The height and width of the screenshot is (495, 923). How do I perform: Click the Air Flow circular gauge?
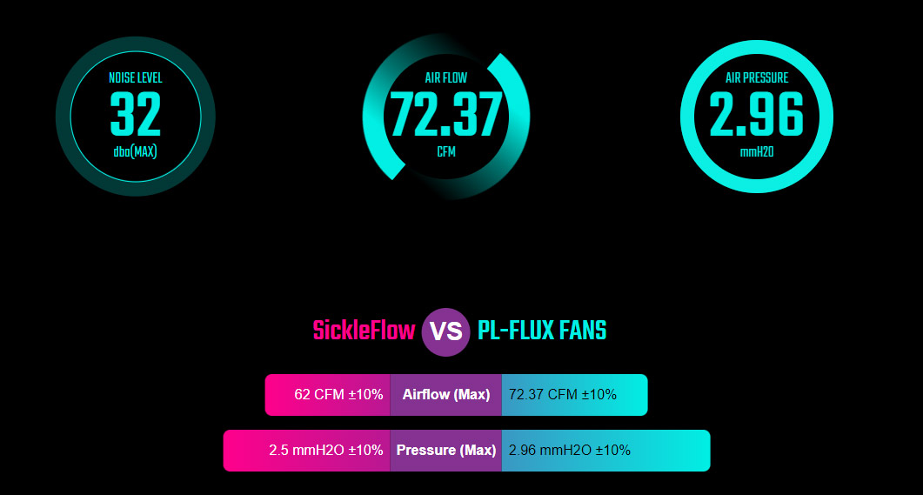[446, 117]
